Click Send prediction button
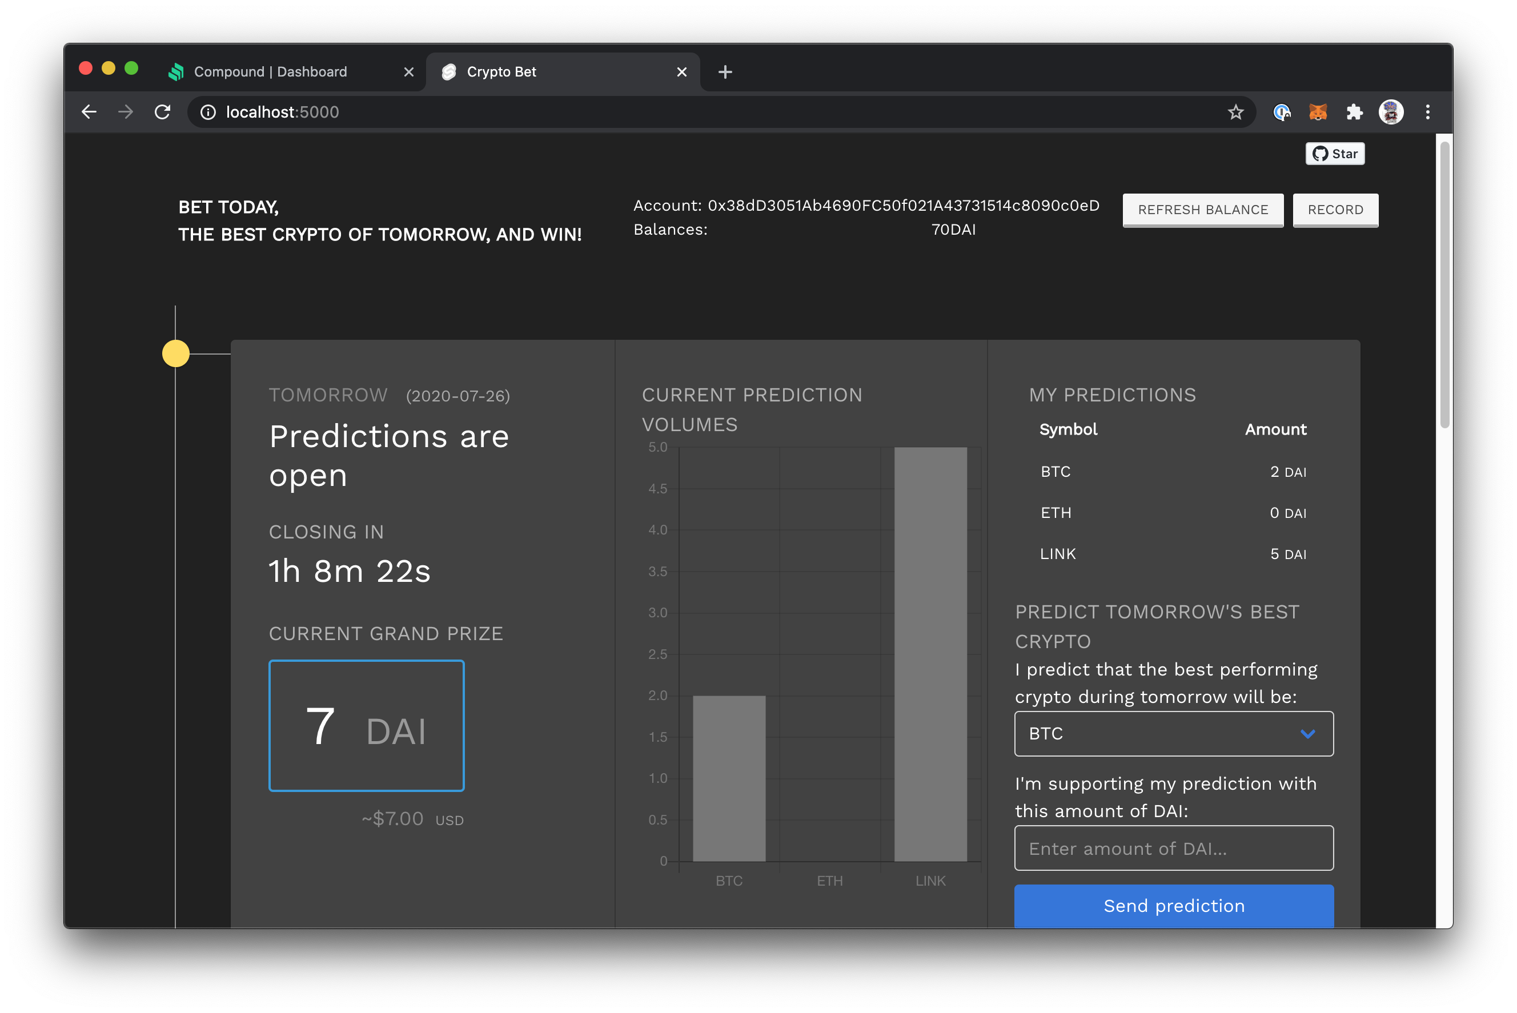 pyautogui.click(x=1173, y=905)
